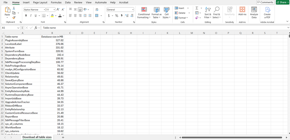This screenshot has width=290, height=140.
Task: Expand the Conditional Formatting dropdown
Action: (x=144, y=13)
